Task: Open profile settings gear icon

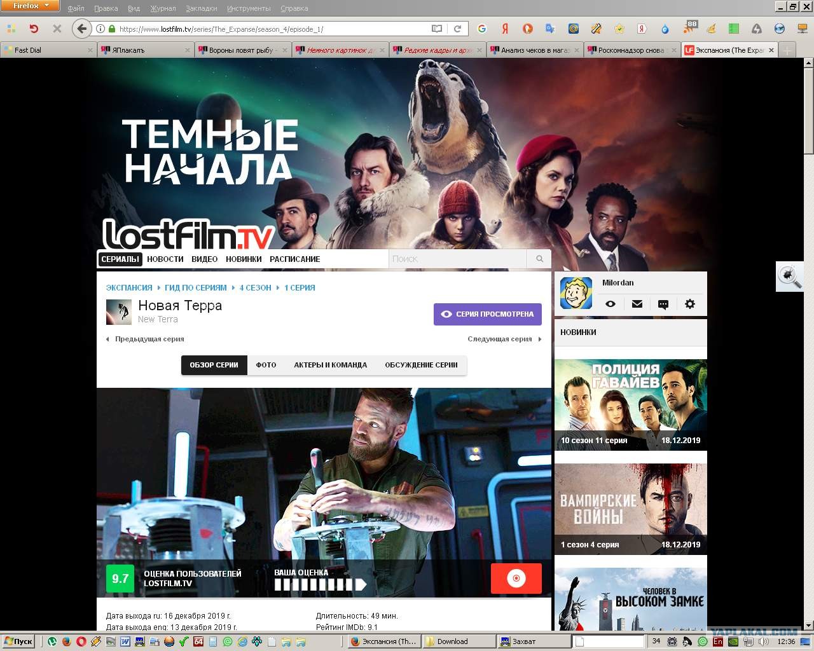Action: point(690,304)
